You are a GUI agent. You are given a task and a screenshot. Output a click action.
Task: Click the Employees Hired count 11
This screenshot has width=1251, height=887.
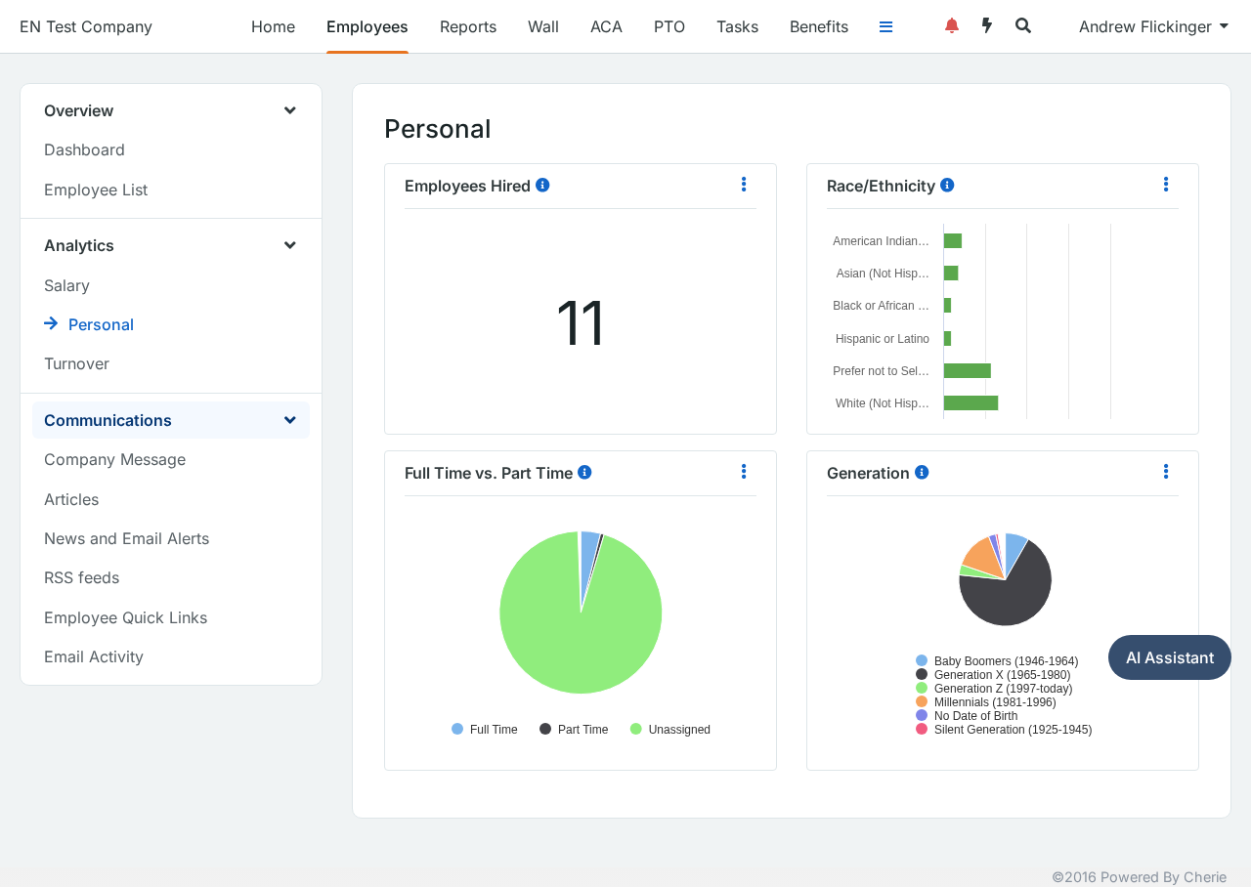click(x=581, y=322)
